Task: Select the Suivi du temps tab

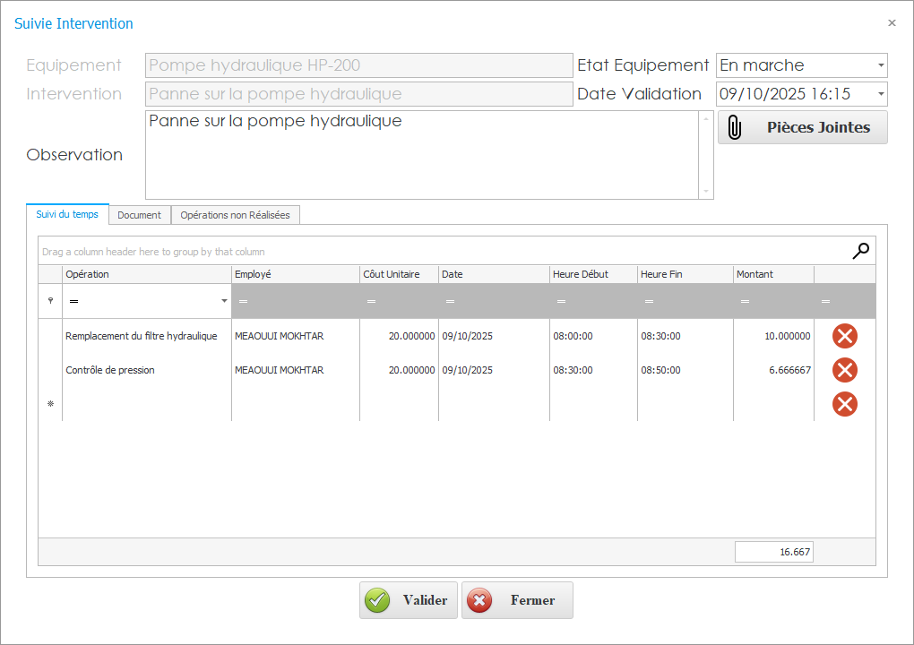Action: point(67,215)
